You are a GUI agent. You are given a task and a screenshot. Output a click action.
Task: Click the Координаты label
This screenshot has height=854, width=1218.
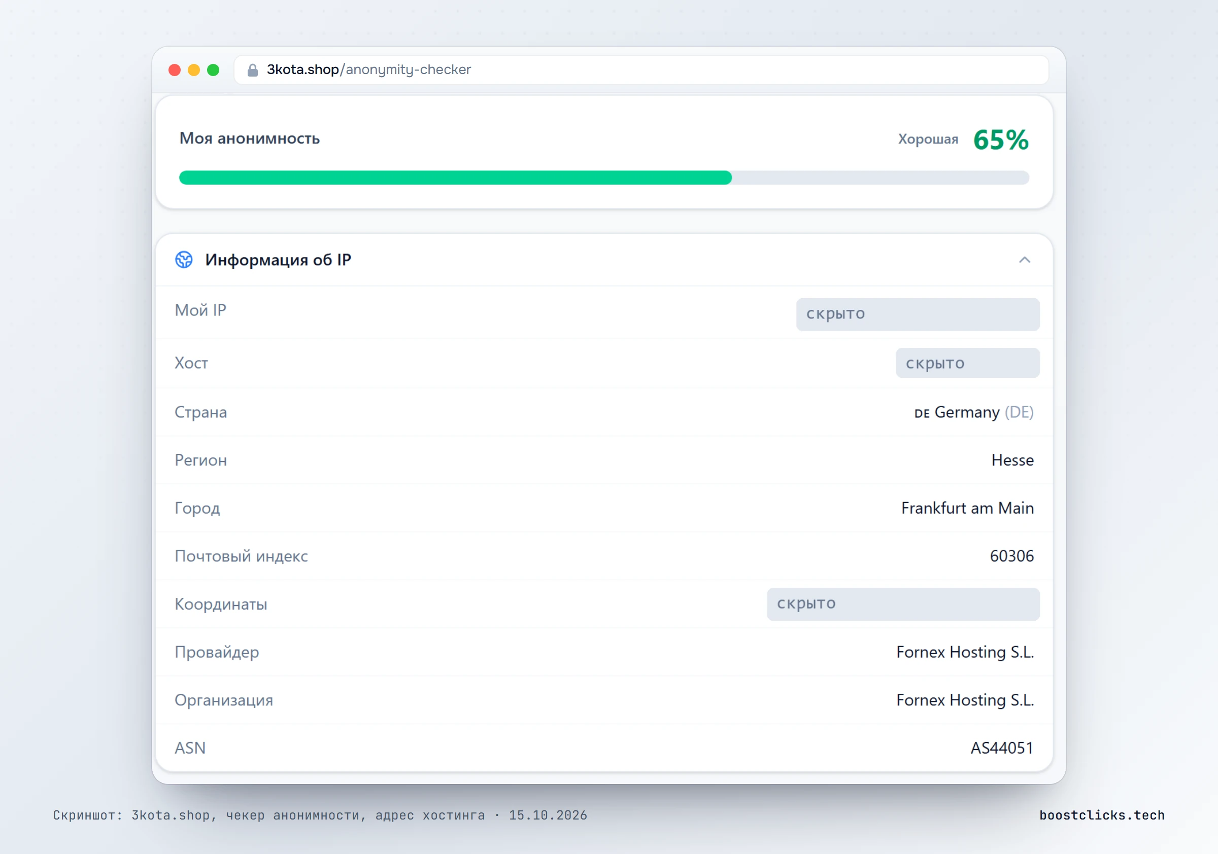(221, 604)
